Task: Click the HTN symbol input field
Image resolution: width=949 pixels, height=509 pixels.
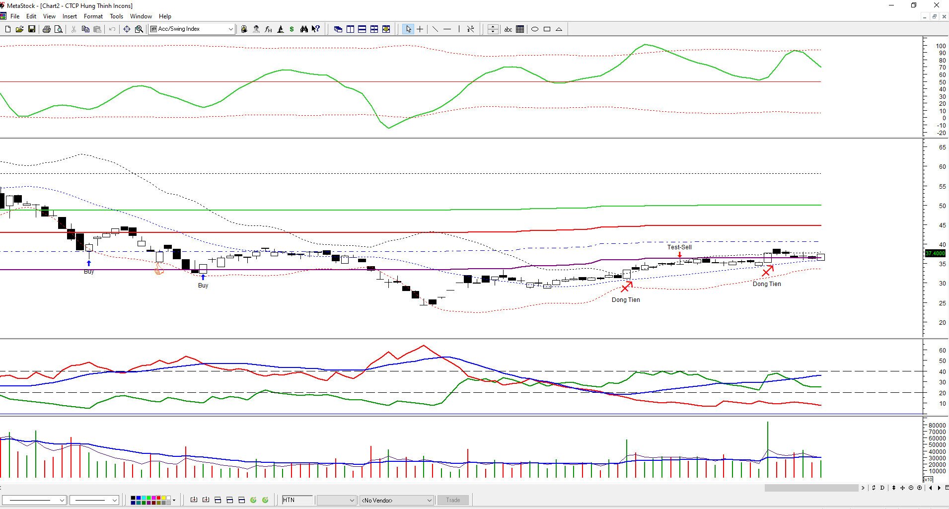Action: [297, 500]
